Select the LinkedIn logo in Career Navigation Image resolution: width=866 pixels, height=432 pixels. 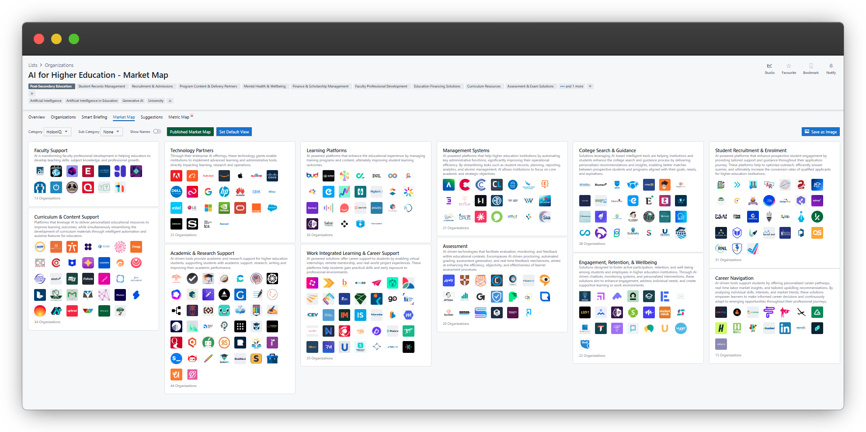pos(785,328)
